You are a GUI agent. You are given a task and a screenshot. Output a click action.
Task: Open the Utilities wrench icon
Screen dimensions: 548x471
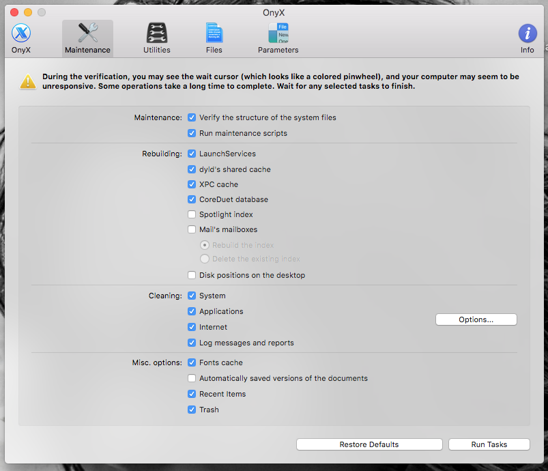[156, 38]
